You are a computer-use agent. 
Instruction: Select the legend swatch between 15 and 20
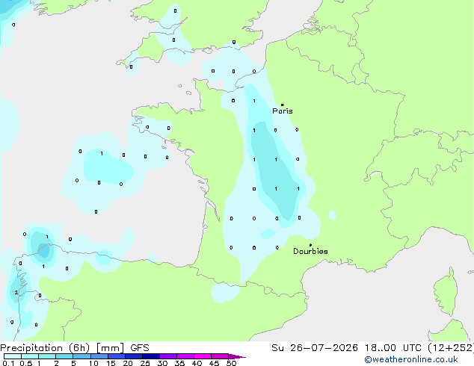(117, 356)
